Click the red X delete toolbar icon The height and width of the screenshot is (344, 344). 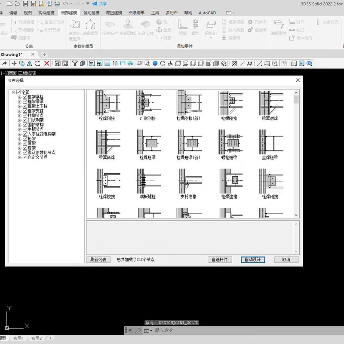[x=46, y=63]
